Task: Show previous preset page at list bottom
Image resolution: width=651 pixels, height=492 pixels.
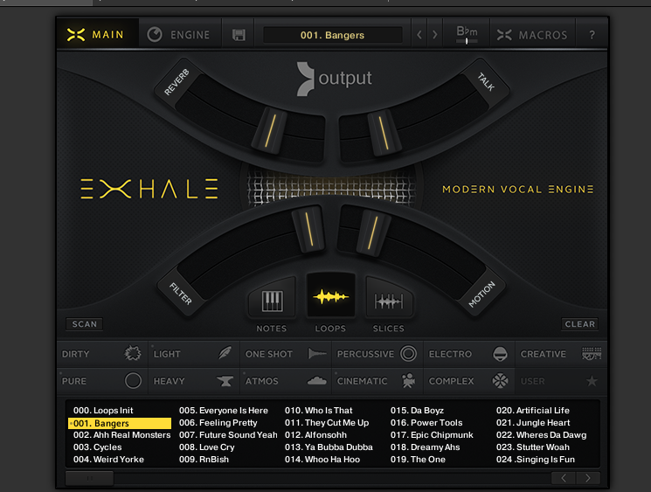Action: [564, 478]
